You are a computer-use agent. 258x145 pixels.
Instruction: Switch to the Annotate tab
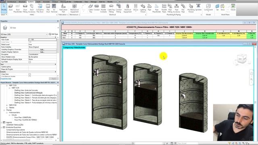pos(46,2)
